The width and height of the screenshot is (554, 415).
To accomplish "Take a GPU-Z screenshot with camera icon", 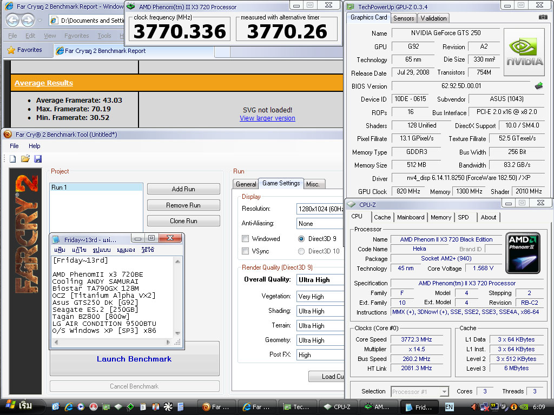I will tap(543, 17).
